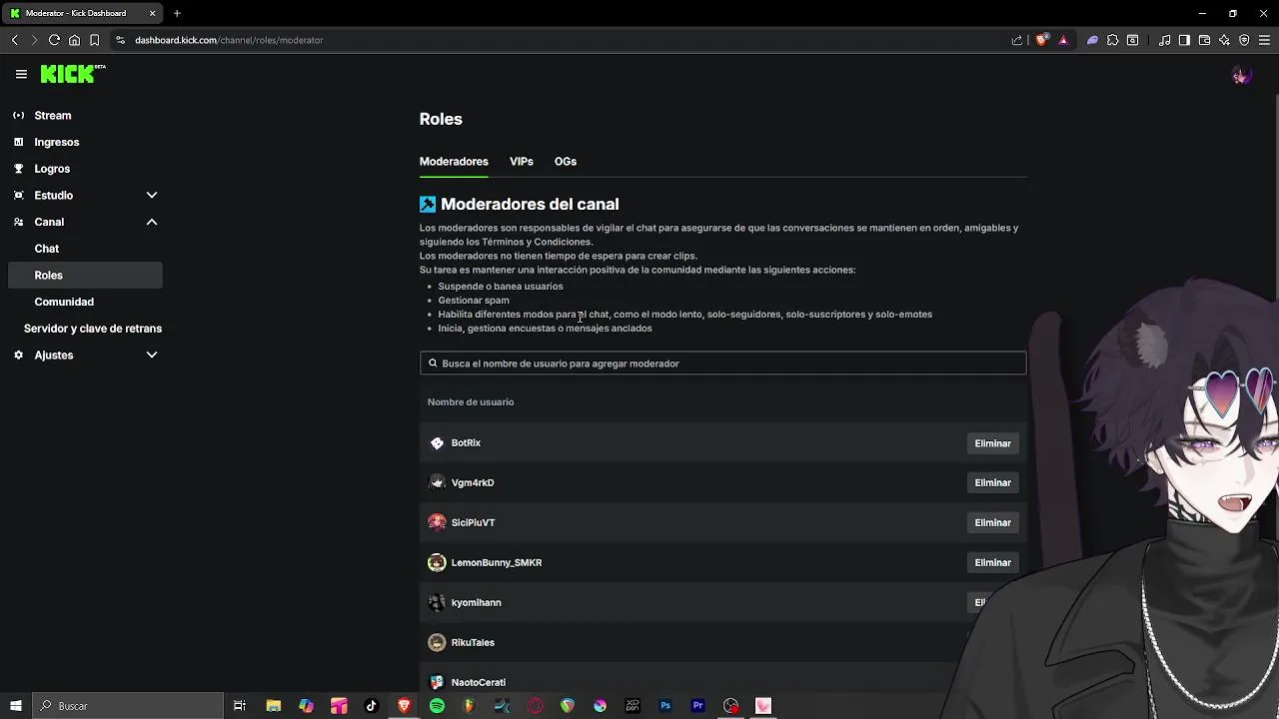Click Vgm4rkD avatar icon

[x=437, y=482]
